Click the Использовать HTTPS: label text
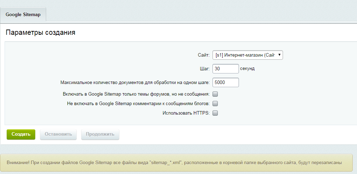 click(186, 113)
